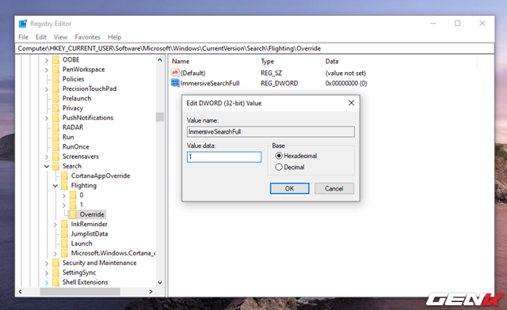The width and height of the screenshot is (507, 310).
Task: Select the CortanaAppOverride folder icon
Action: (x=65, y=176)
